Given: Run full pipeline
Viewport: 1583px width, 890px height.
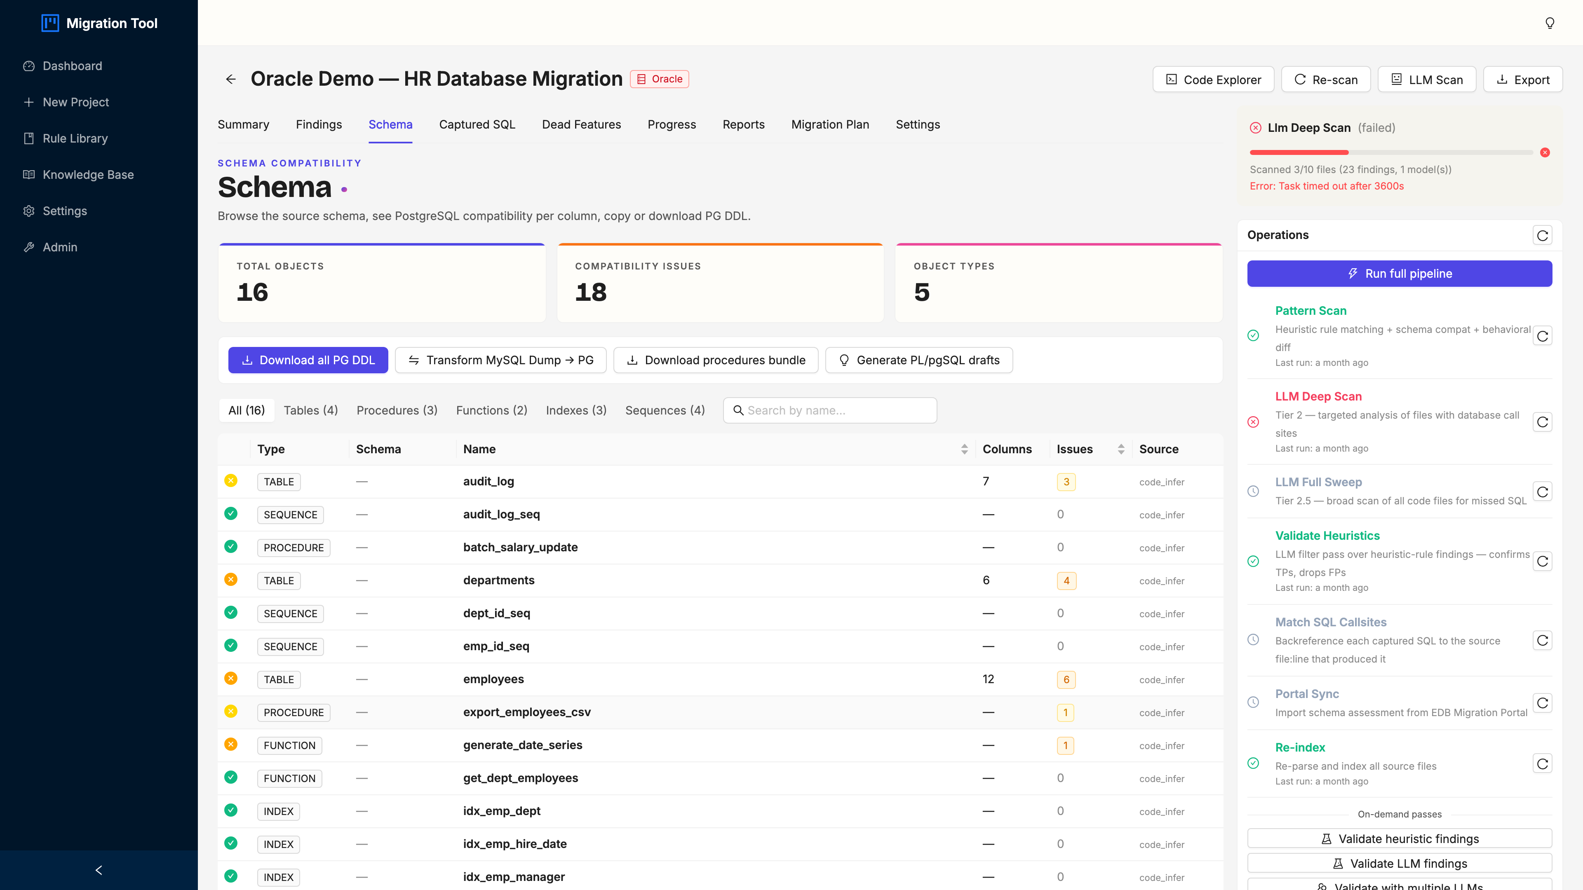Looking at the screenshot, I should (x=1399, y=273).
